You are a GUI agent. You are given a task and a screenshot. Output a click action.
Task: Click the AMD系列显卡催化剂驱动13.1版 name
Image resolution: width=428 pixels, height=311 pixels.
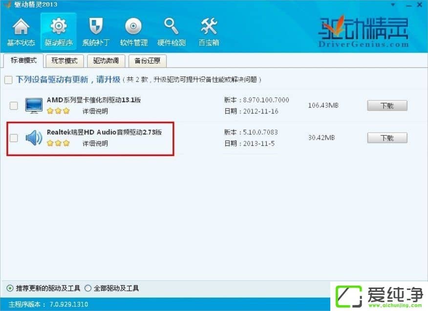click(94, 100)
